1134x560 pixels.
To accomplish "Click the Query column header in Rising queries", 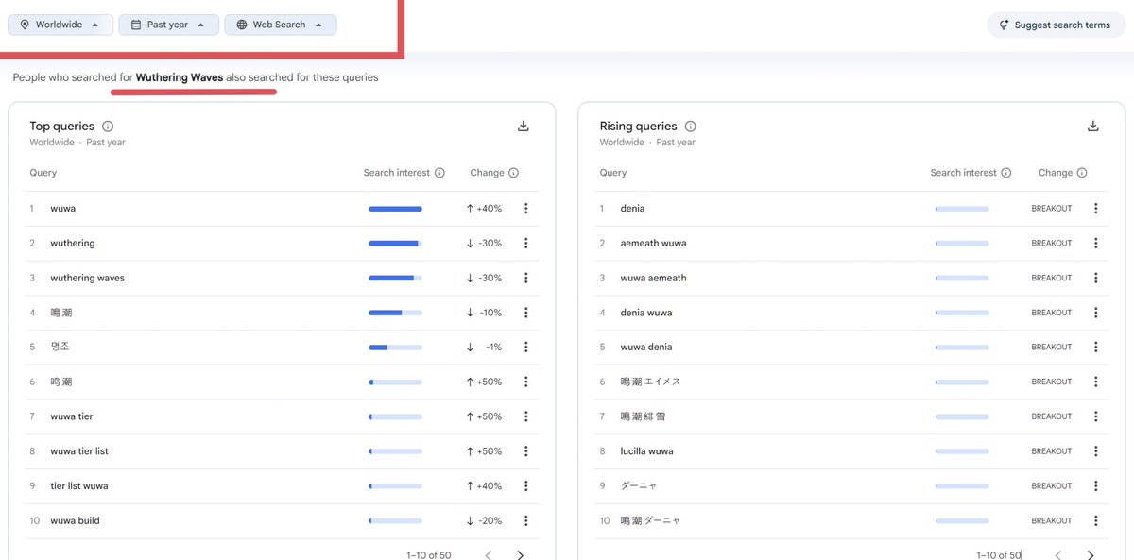I will [x=613, y=173].
